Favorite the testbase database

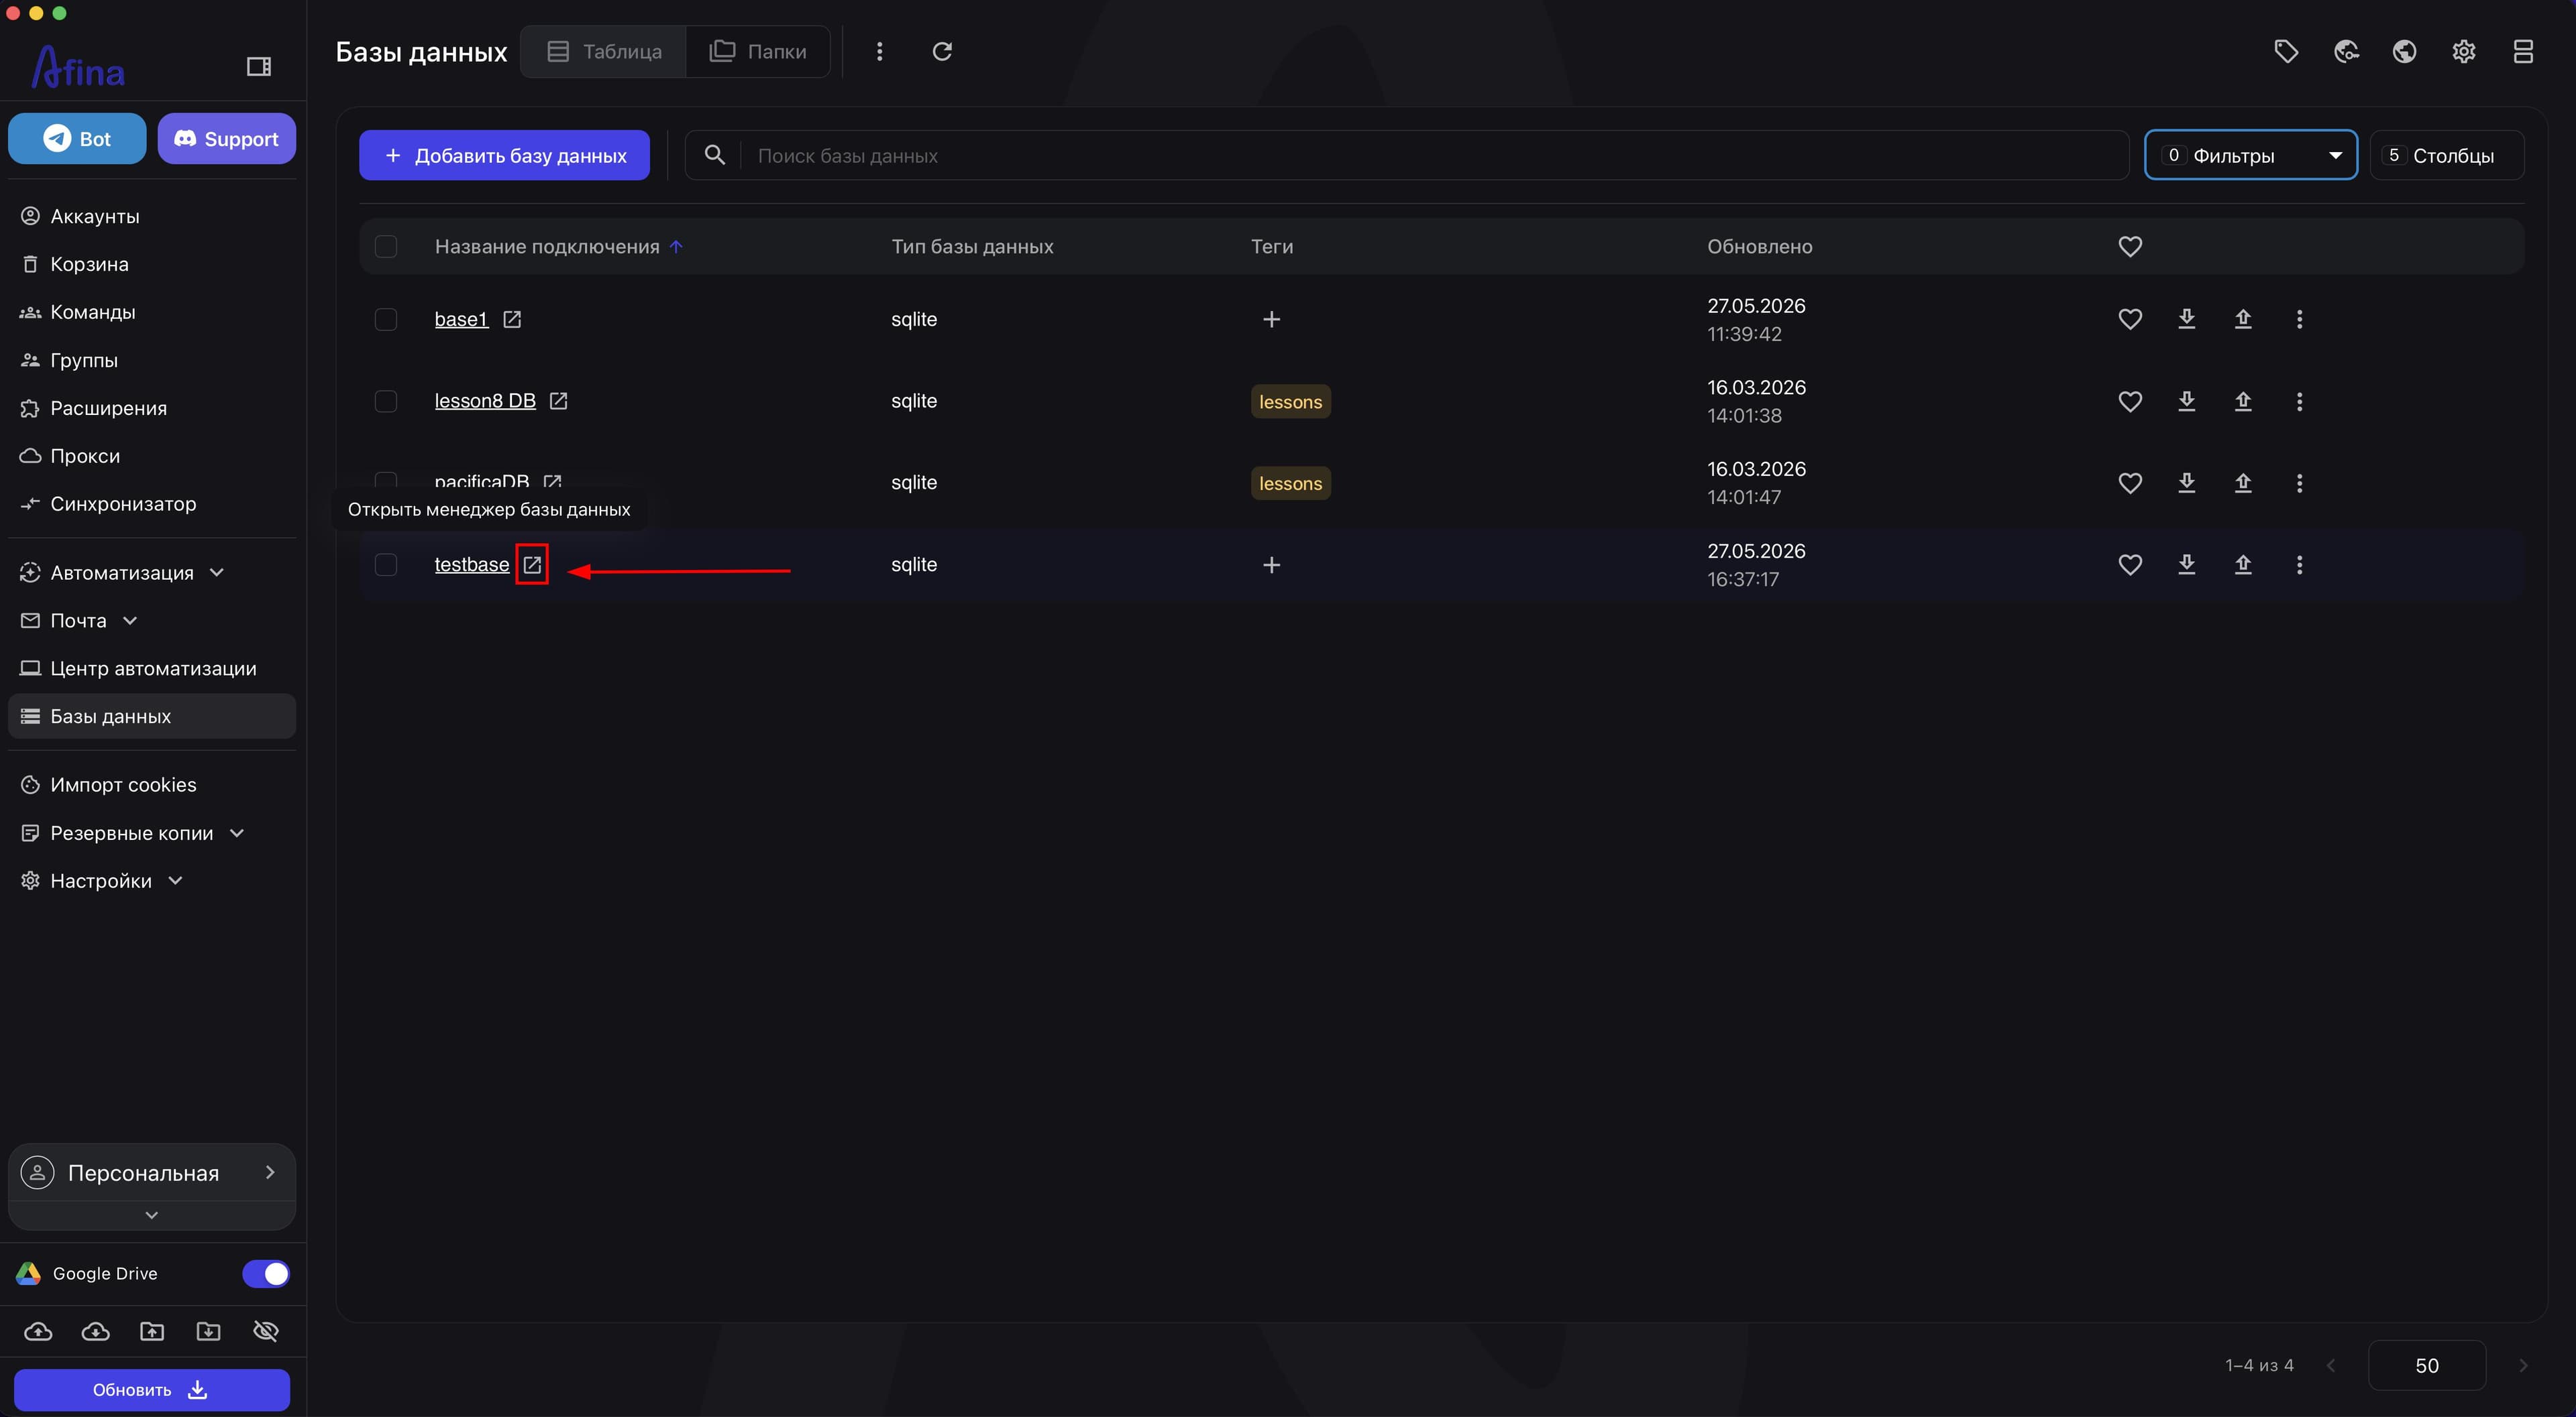click(x=2130, y=564)
